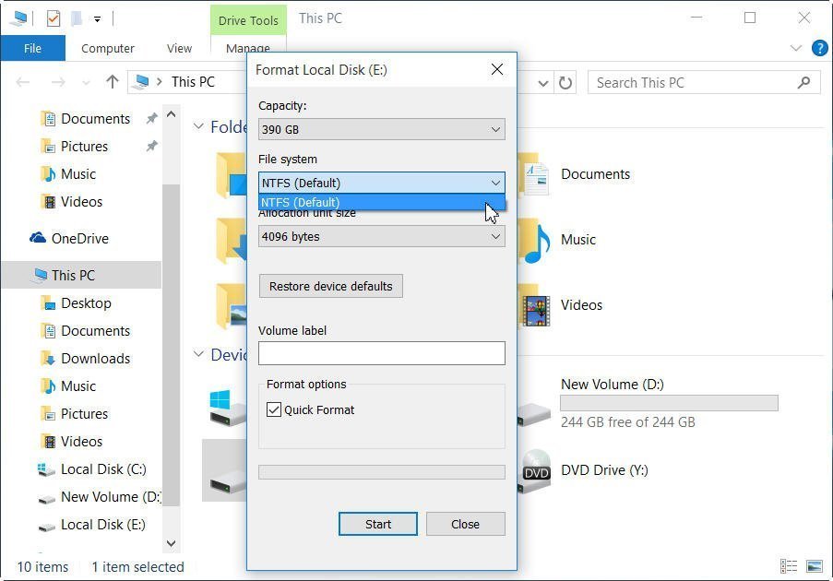Open the Help question mark icon

coord(818,49)
